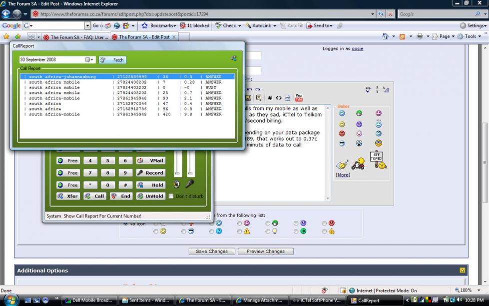Open the call report date picker dropdown
489x306 pixels.
click(x=89, y=59)
